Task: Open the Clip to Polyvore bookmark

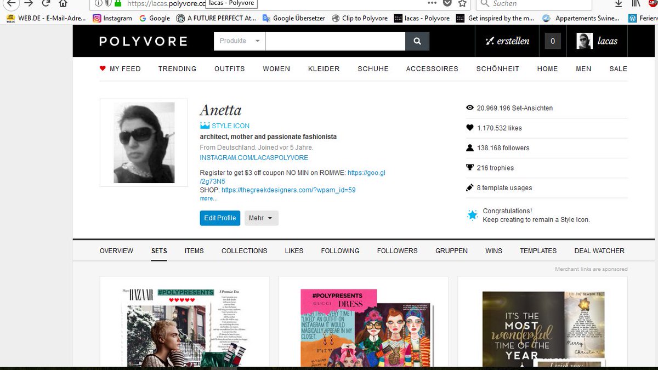Action: [360, 18]
